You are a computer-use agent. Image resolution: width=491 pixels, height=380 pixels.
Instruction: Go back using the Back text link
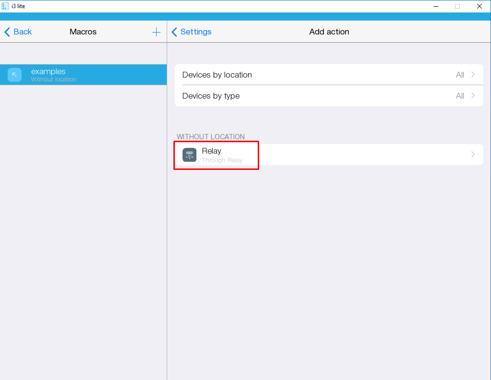23,32
